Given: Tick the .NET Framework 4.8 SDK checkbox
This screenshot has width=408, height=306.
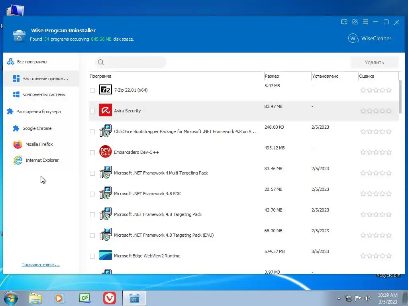Looking at the screenshot, I should pos(92,194).
